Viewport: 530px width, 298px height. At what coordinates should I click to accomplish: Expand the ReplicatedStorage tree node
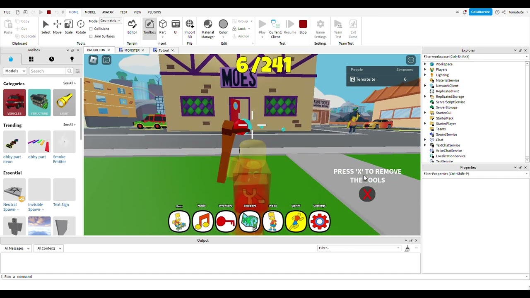[x=425, y=96]
